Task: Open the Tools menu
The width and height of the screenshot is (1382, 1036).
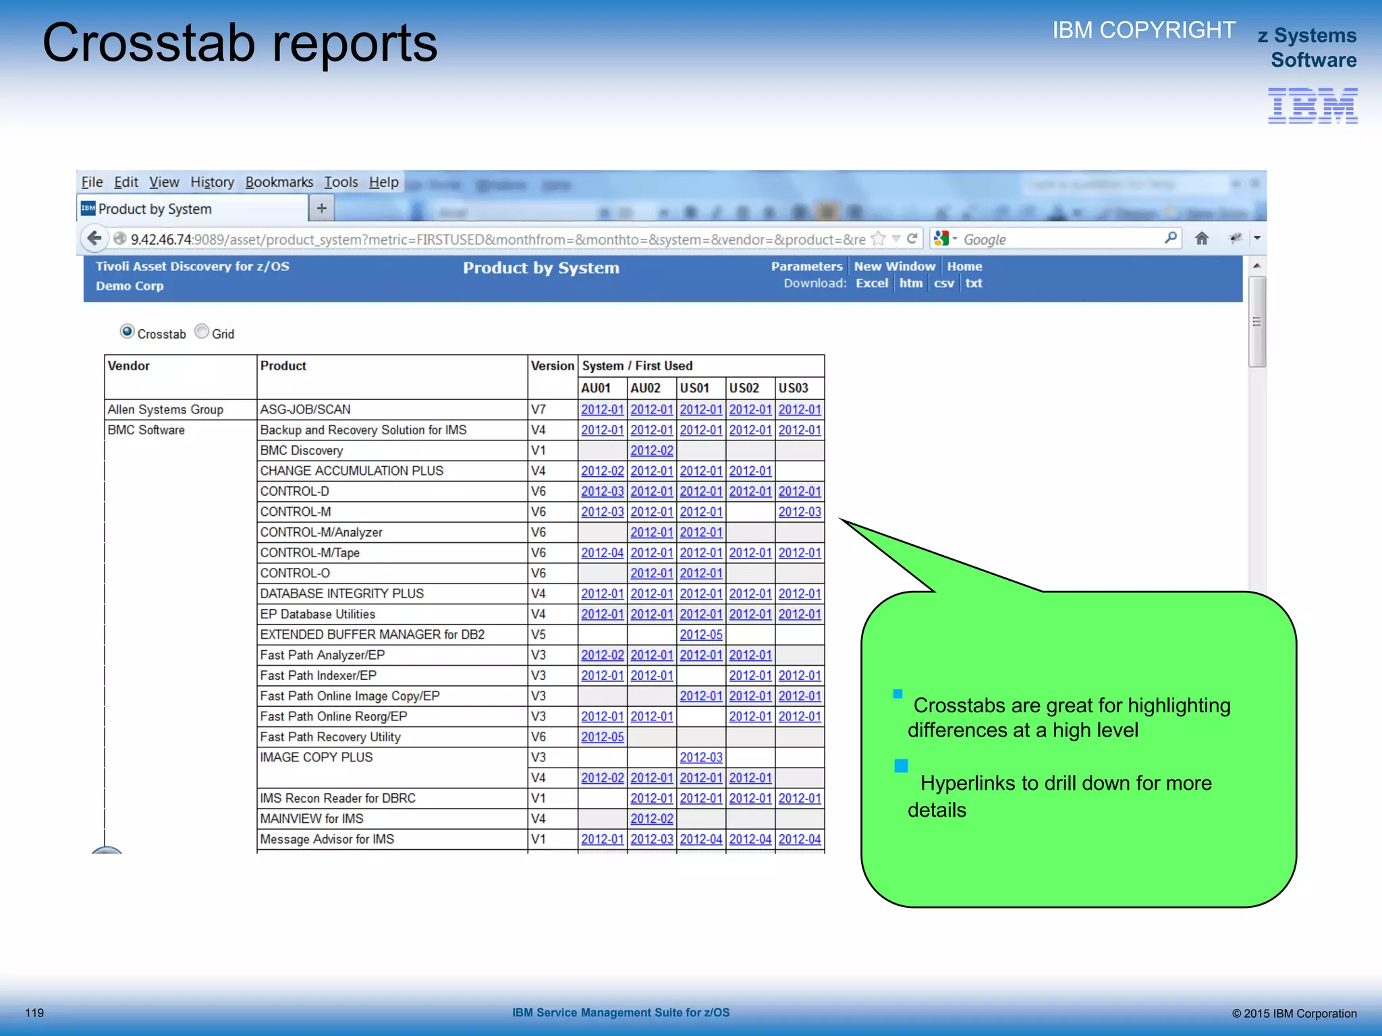Action: point(341,182)
